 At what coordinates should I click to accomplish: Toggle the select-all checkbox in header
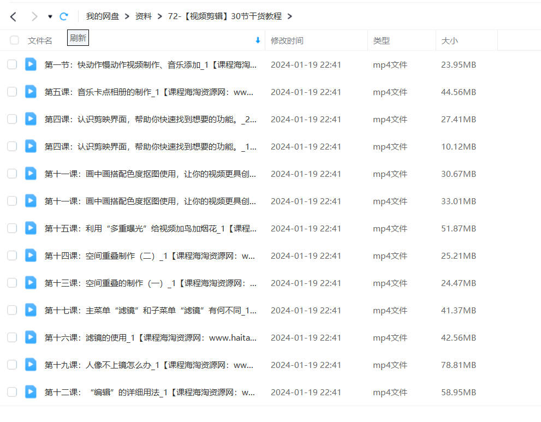coord(15,40)
